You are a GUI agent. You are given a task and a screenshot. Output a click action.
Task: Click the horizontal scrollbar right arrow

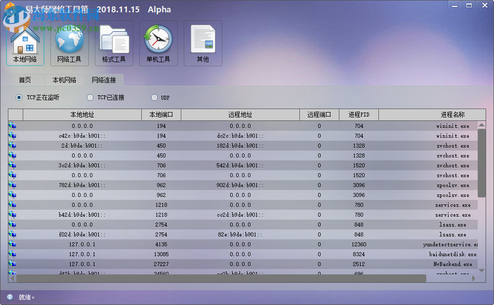474,278
